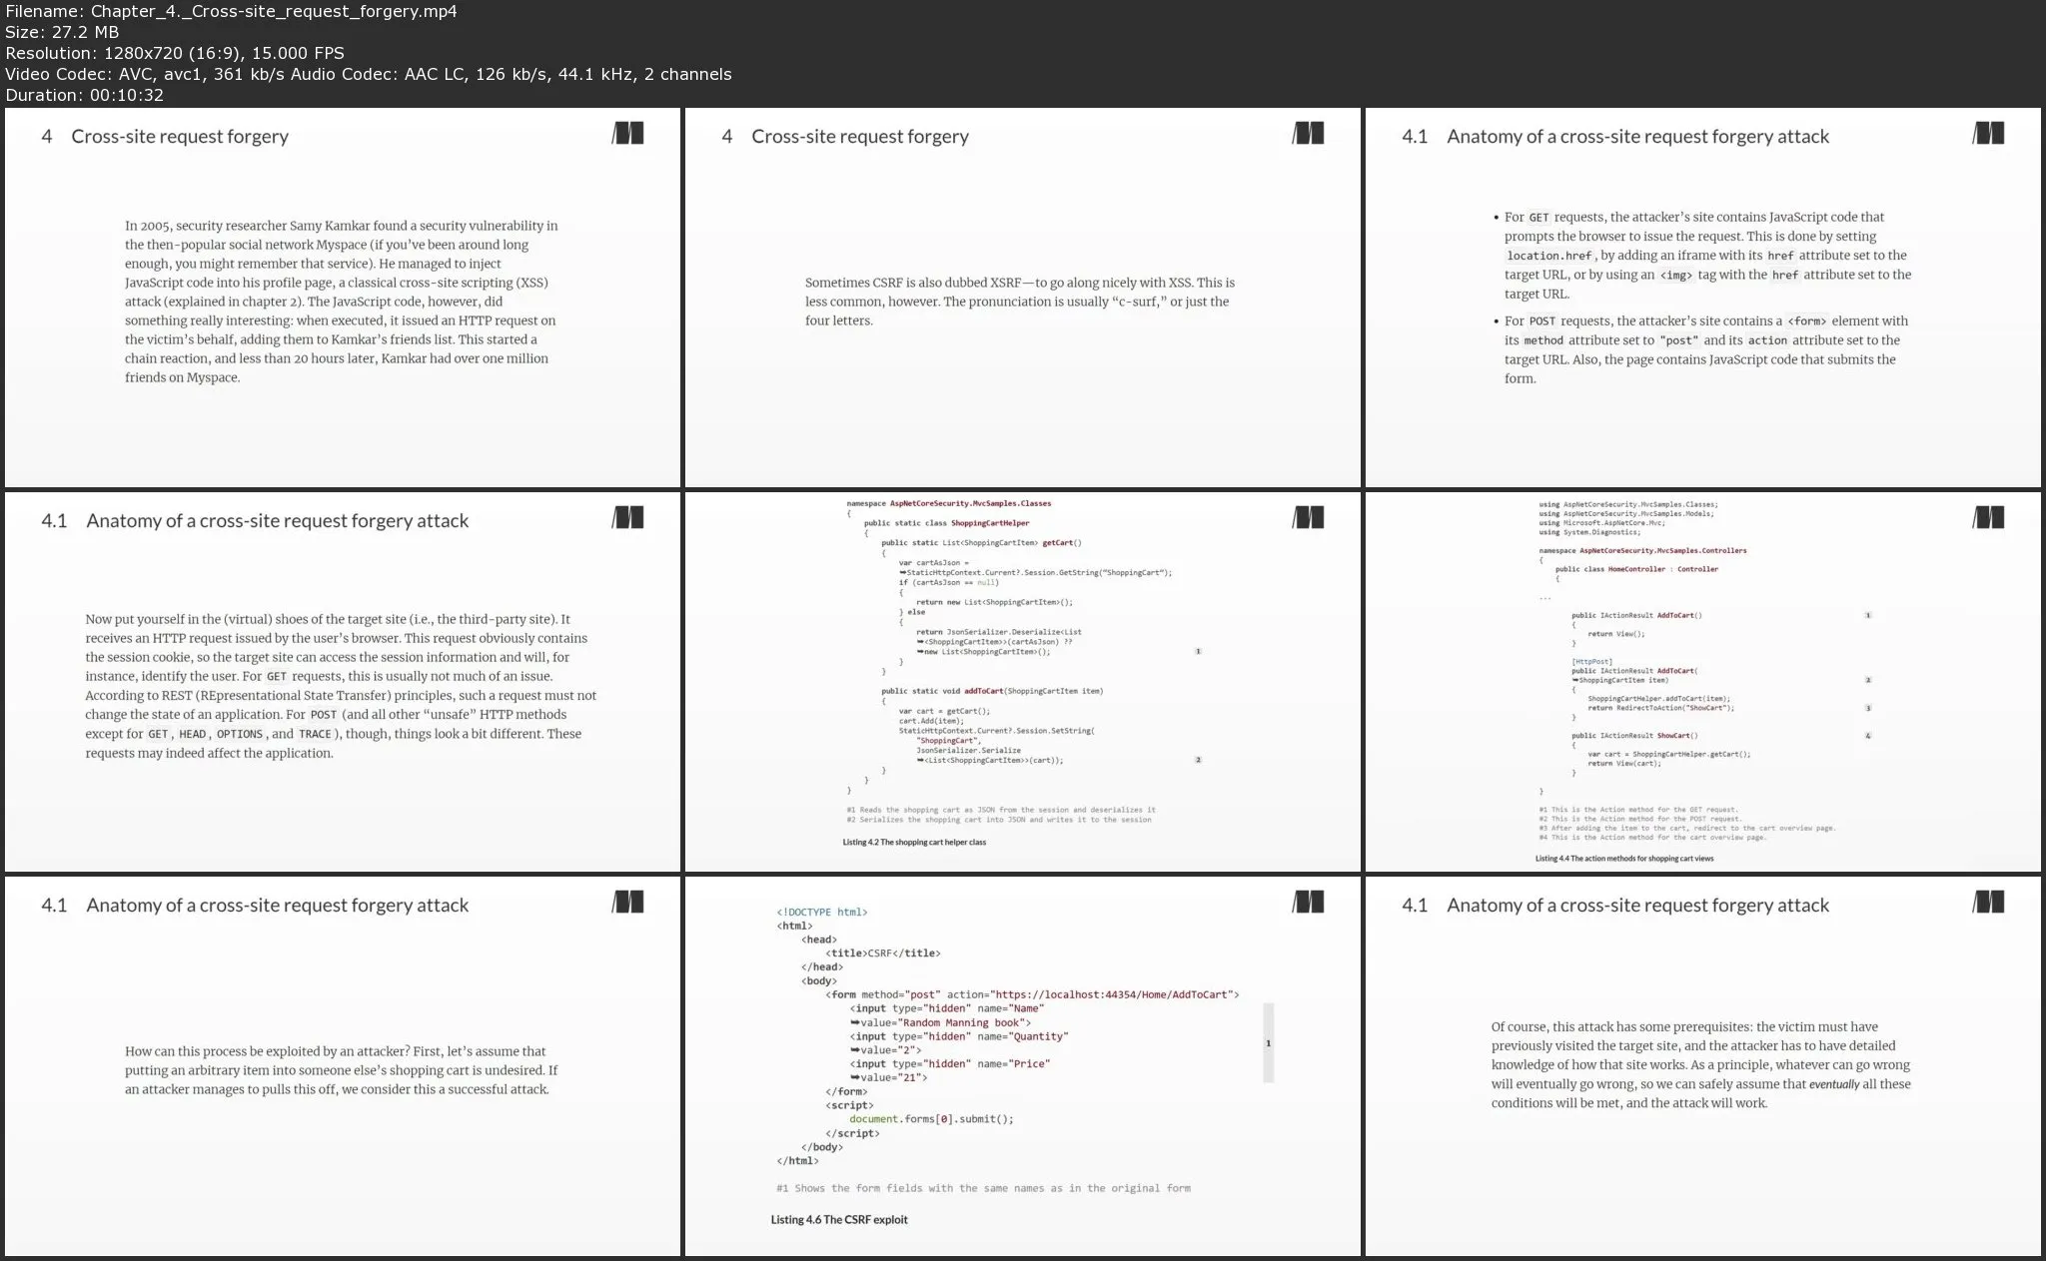Viewport: 2046px width, 1261px height.
Task: Click the paragraph starting 'How can this process be exploited'
Action: (x=341, y=1070)
